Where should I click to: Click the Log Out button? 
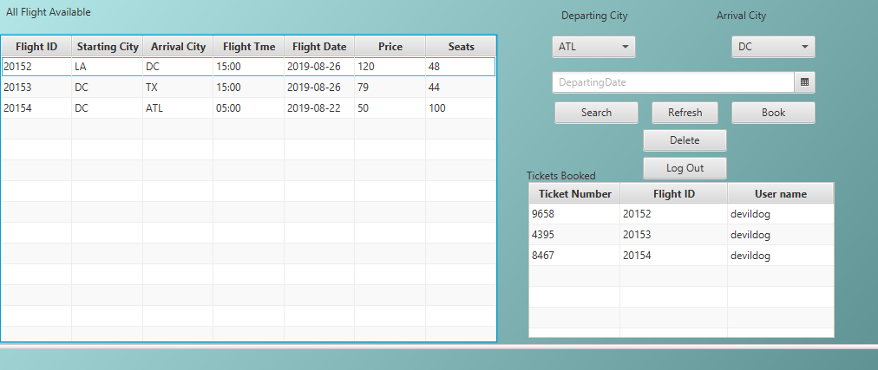pos(685,168)
